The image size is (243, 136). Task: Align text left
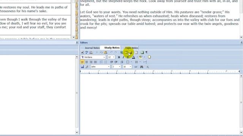click(82, 62)
